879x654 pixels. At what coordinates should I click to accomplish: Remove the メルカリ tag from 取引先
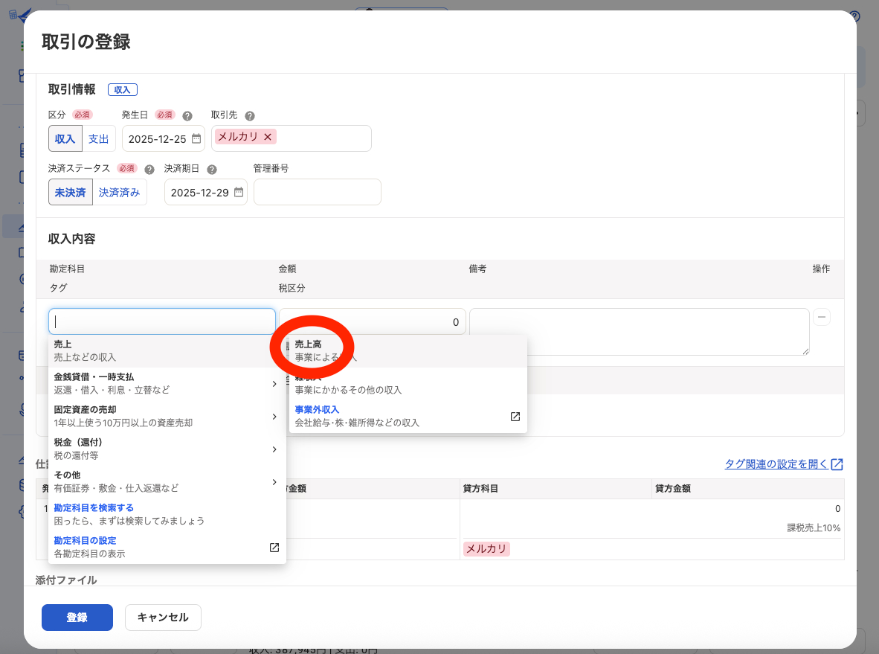pyautogui.click(x=268, y=137)
